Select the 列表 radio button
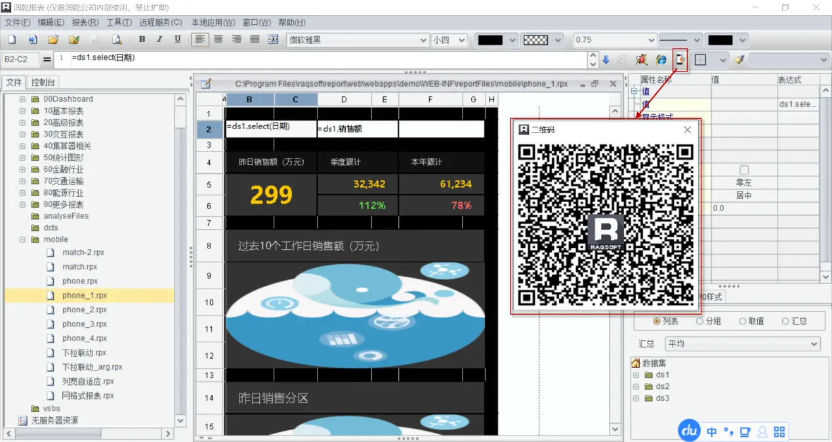832x442 pixels. [657, 321]
